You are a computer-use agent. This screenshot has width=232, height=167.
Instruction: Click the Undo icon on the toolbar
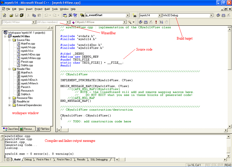[x=47, y=15]
